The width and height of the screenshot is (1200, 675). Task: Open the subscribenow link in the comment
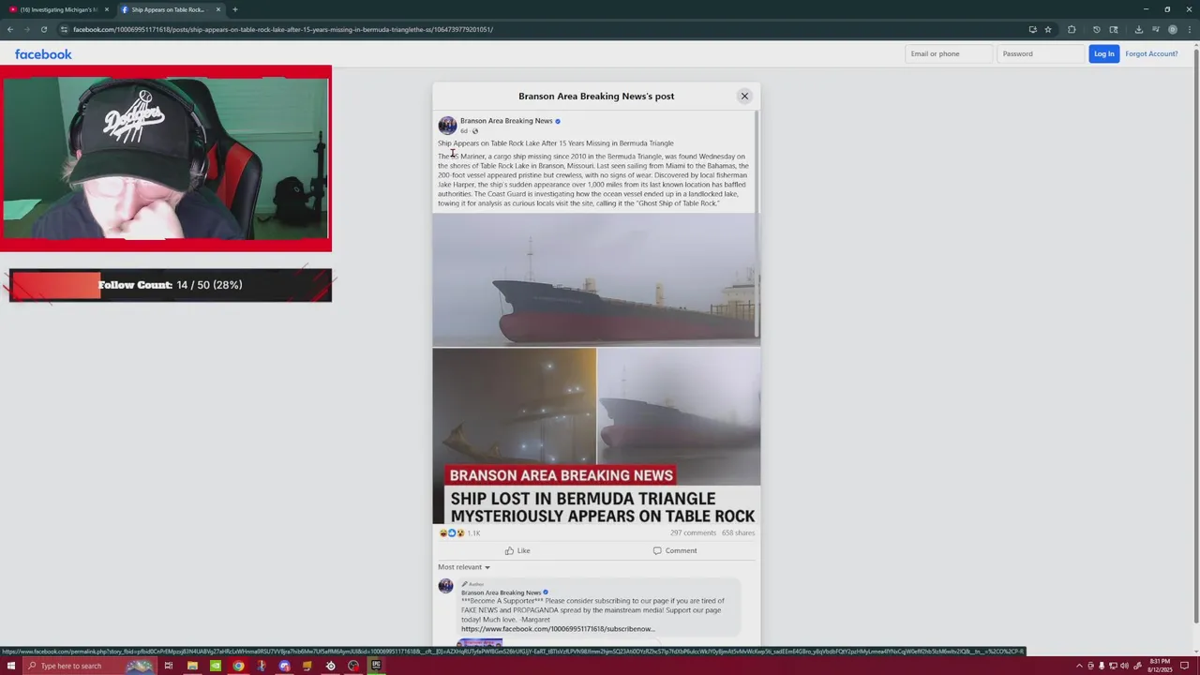(558, 629)
